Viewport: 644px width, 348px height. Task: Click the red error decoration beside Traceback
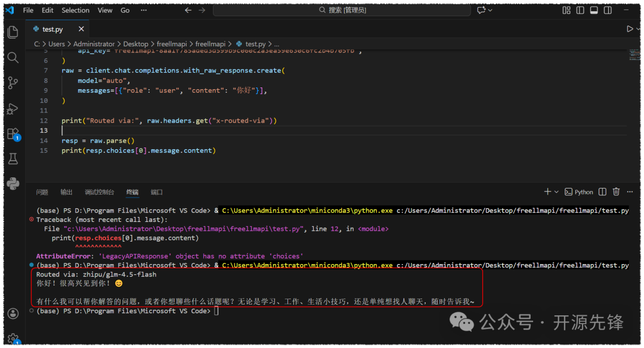pos(32,220)
